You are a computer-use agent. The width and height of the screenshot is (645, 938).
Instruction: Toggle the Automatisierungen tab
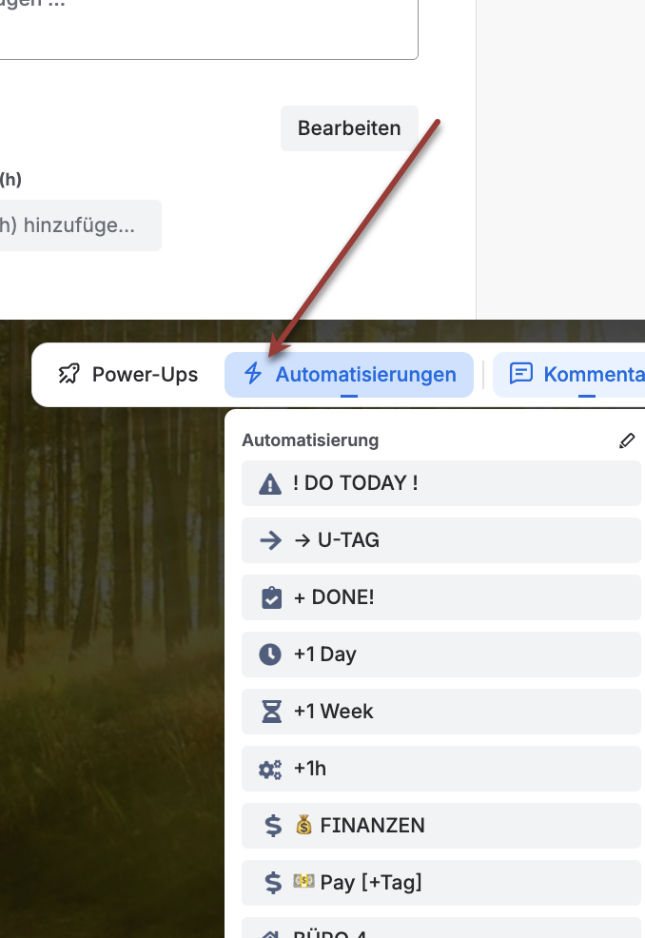349,375
